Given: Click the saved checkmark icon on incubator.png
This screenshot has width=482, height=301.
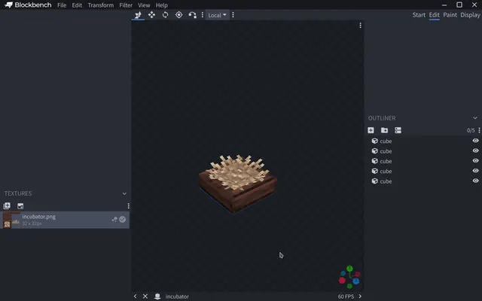Looking at the screenshot, I should coord(122,219).
